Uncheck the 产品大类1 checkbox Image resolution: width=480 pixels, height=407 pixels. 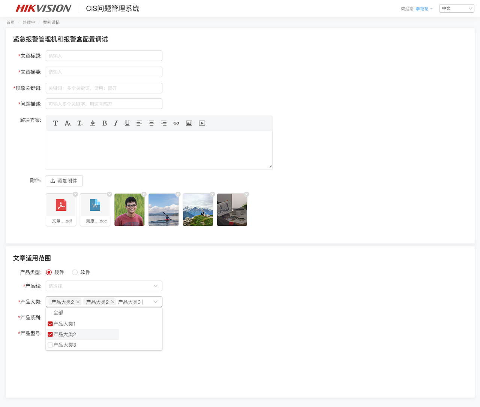50,324
